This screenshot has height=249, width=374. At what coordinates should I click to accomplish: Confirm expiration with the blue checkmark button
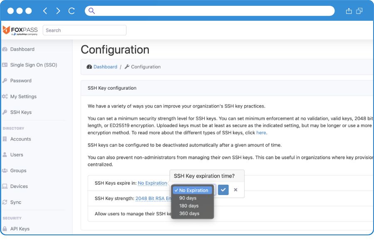[223, 190]
